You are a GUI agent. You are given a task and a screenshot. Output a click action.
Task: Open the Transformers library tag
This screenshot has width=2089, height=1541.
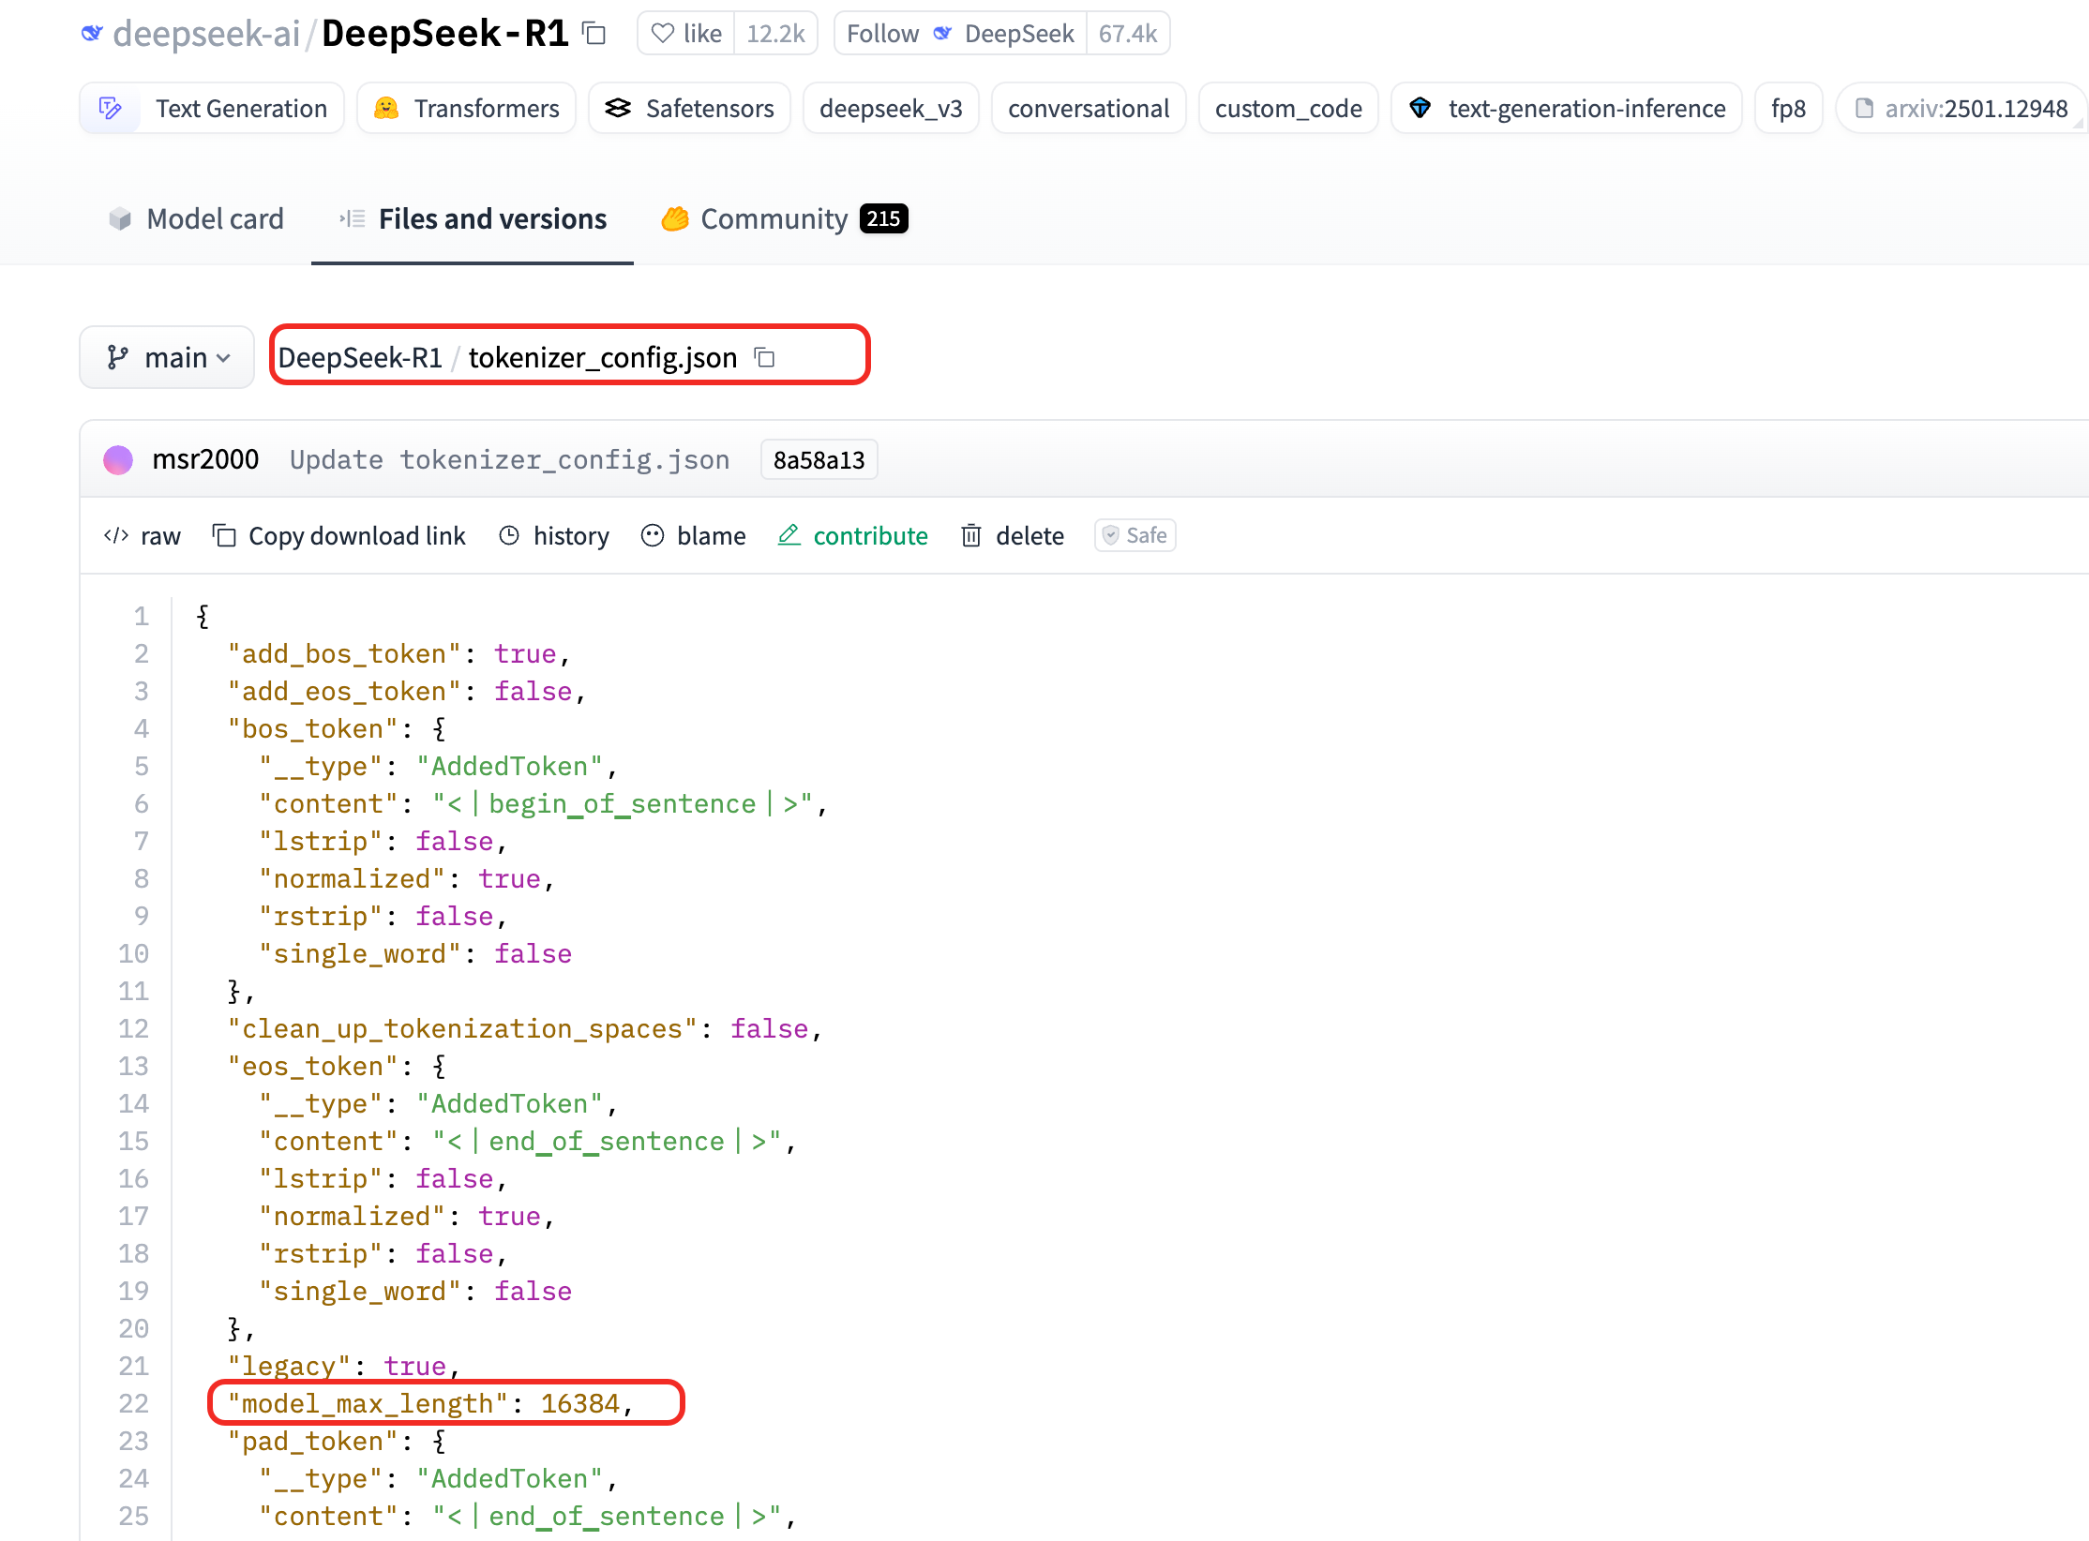466,109
